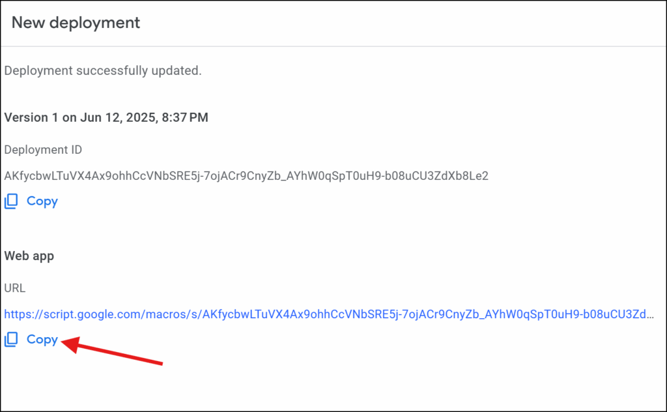Click the 'Deployment successfully updated.' message
Viewport: 667px width, 412px height.
click(103, 70)
